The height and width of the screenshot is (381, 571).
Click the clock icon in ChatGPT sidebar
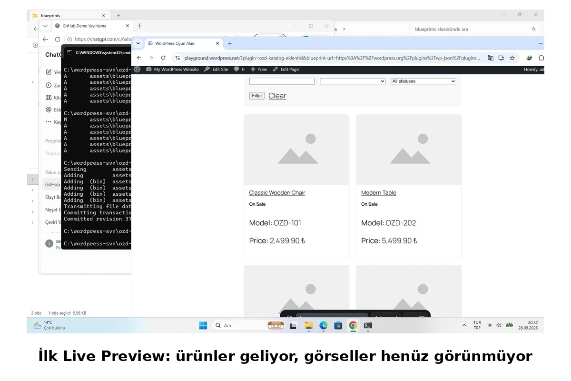(49, 85)
